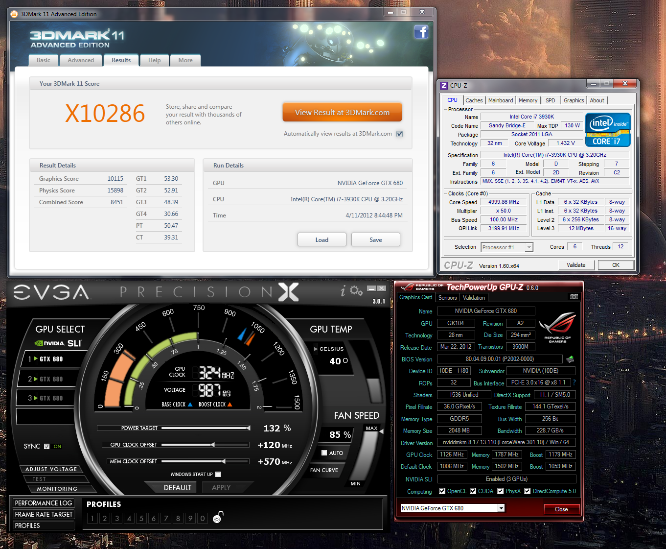Click the Validate button in CPU-Z
666x549 pixels.
pyautogui.click(x=576, y=265)
